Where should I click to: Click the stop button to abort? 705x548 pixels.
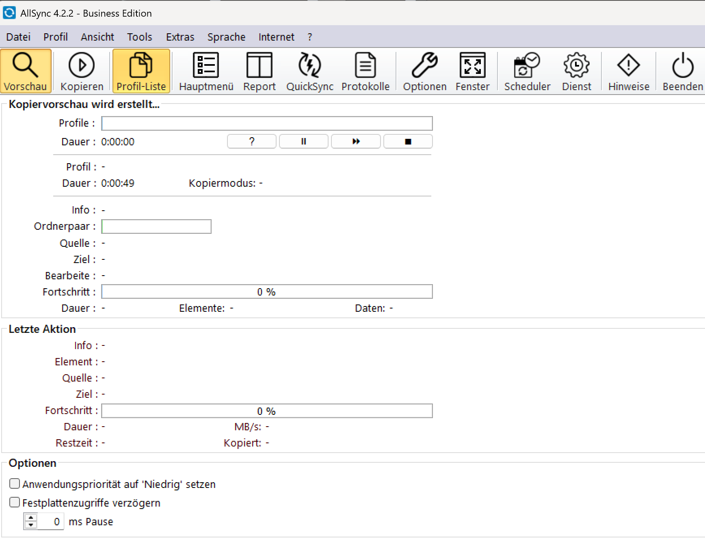[408, 142]
